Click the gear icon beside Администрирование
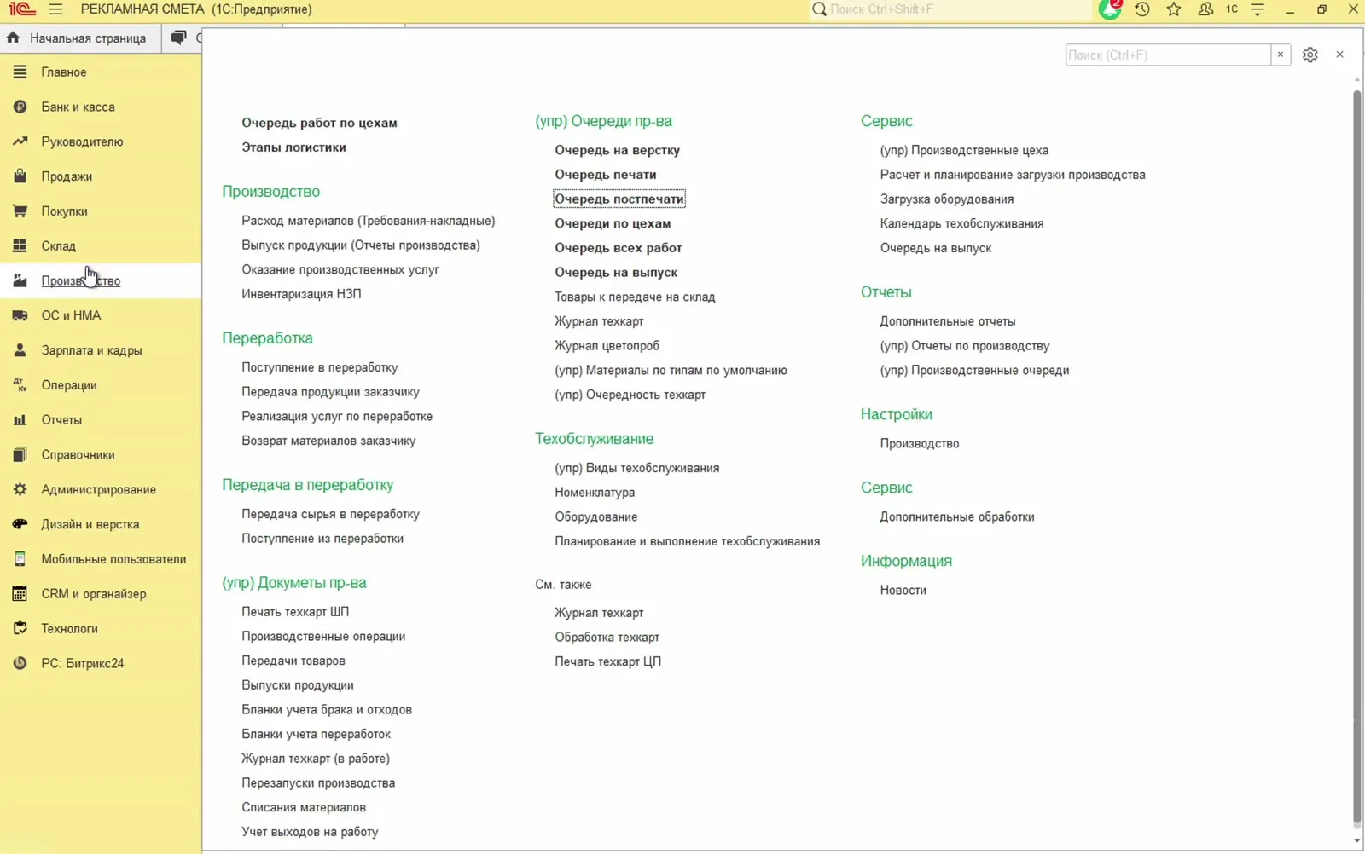 point(20,489)
